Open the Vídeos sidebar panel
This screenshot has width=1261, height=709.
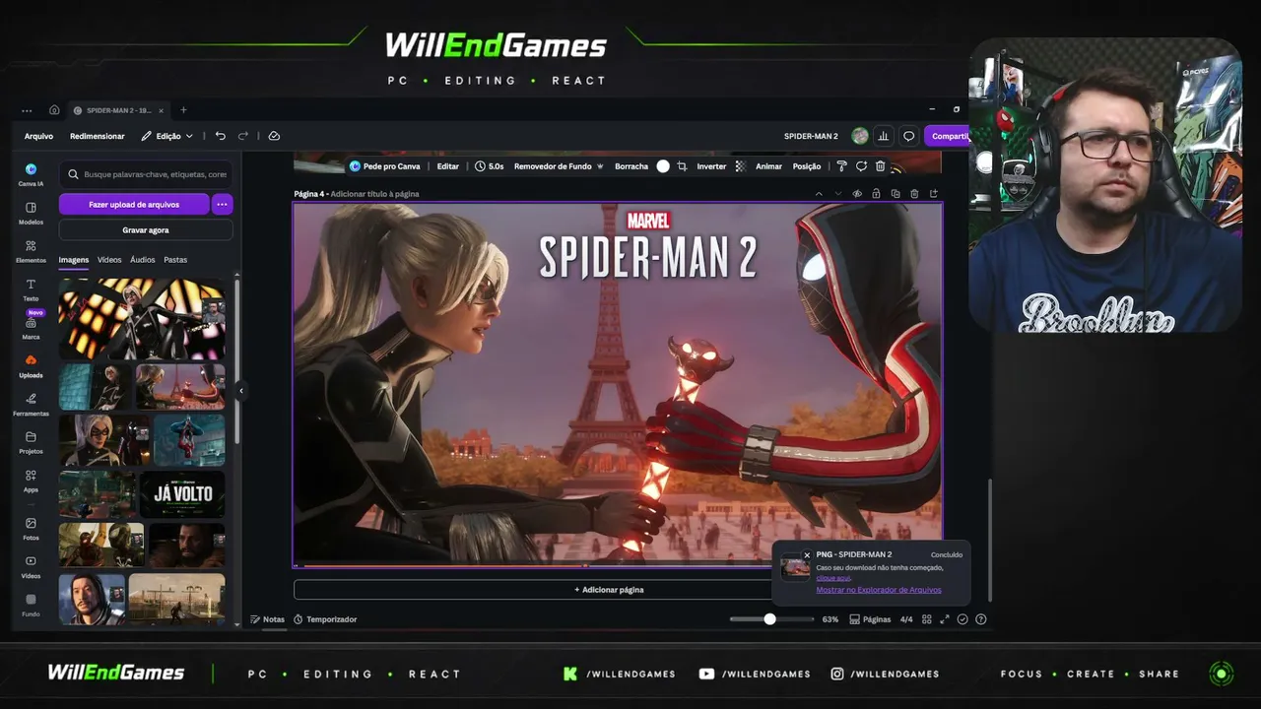click(x=31, y=566)
